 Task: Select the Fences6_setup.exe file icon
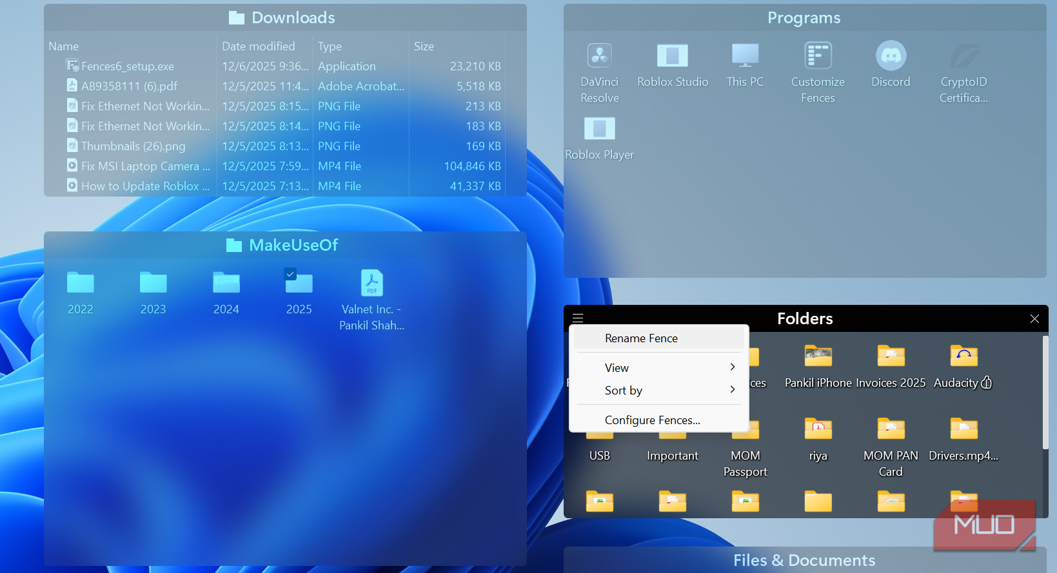click(x=72, y=66)
